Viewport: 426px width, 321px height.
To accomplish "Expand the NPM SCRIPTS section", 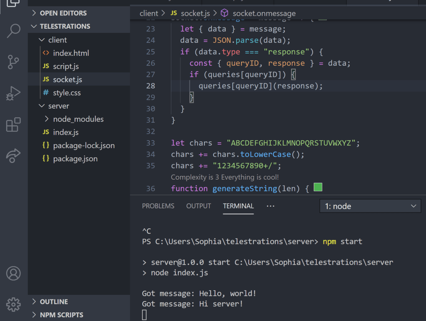I will (61, 315).
